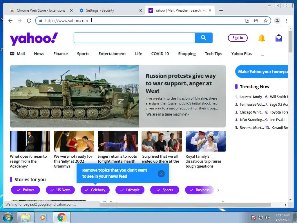Click the tank photo main thumbnail
297x223 pixels.
coord(74,96)
